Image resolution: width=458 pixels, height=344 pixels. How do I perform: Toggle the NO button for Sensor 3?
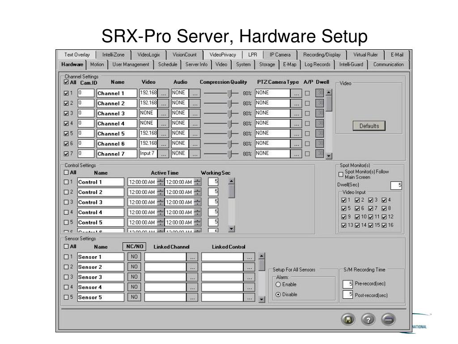click(134, 277)
